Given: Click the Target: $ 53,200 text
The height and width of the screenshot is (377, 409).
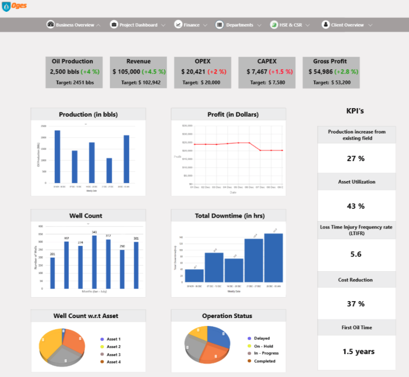Looking at the screenshot, I should pos(332,82).
